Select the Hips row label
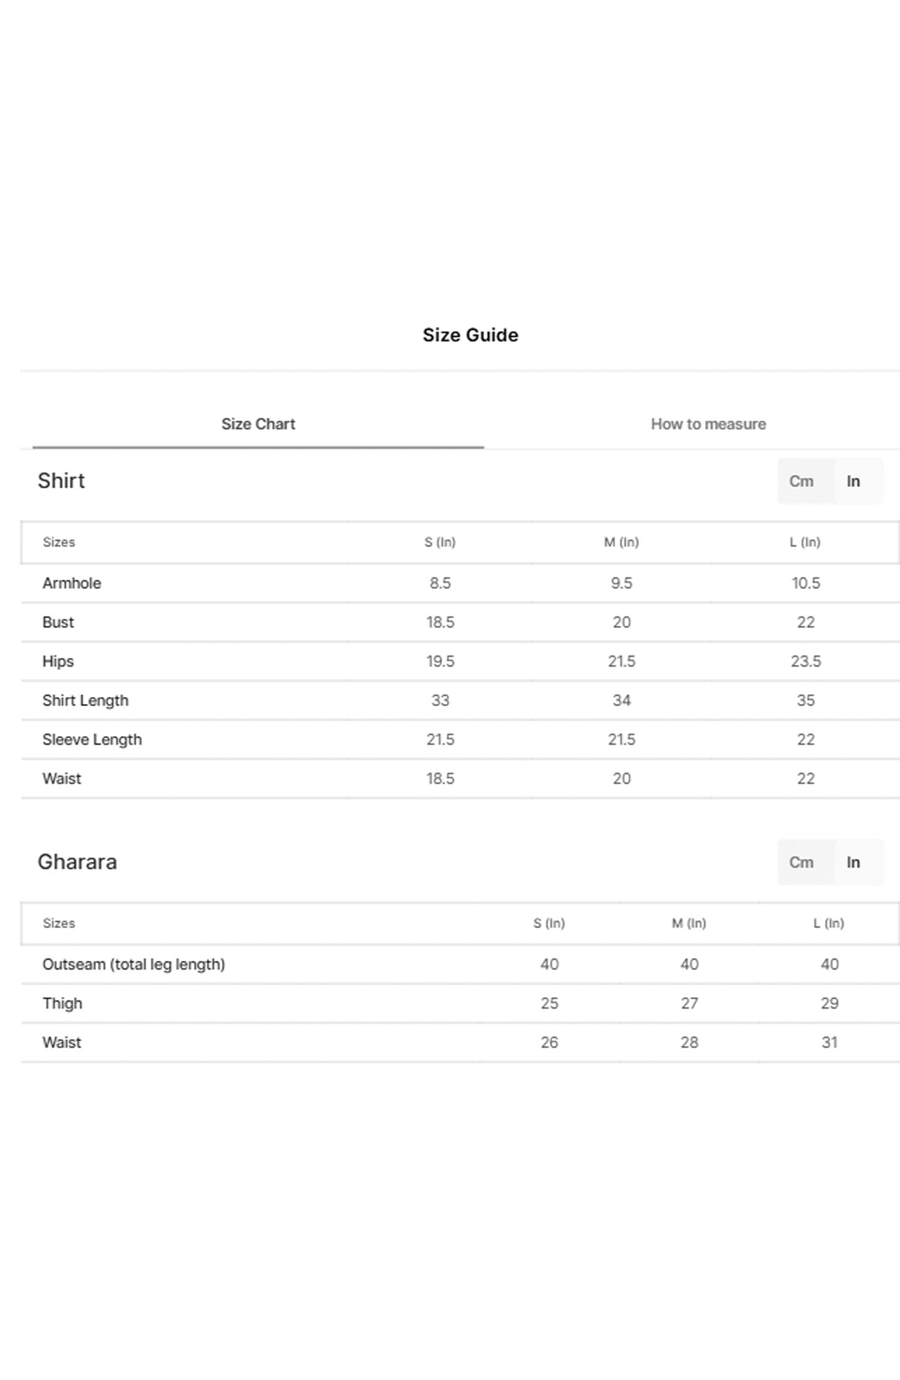The width and height of the screenshot is (900, 1380). tap(58, 661)
